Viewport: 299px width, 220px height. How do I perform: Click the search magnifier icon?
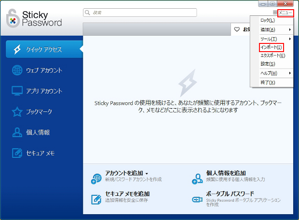tap(87, 13)
